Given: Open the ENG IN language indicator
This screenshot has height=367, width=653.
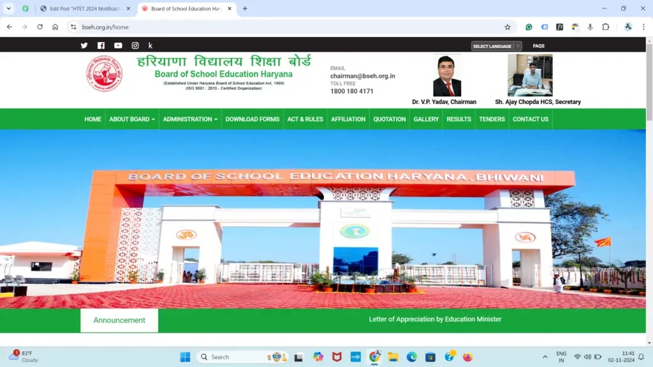Looking at the screenshot, I should (561, 357).
